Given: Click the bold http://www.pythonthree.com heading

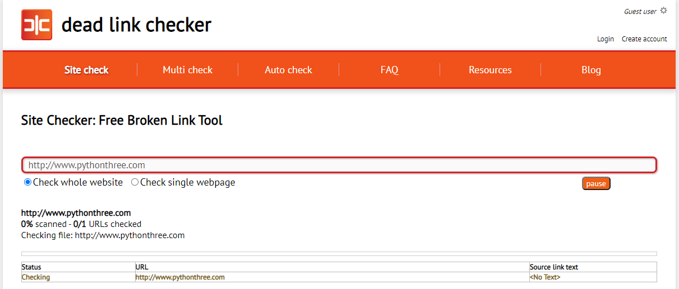Looking at the screenshot, I should point(76,213).
